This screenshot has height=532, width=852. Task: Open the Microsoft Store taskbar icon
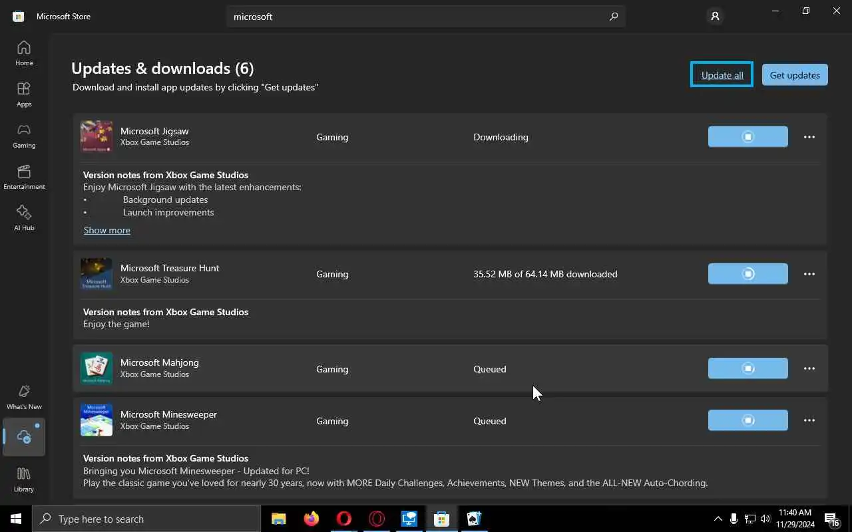(441, 519)
